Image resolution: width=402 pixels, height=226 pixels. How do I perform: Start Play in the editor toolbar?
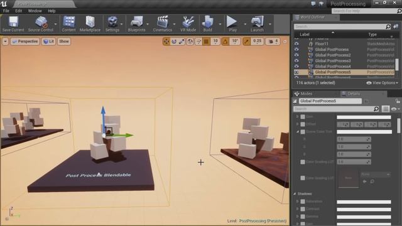point(232,24)
